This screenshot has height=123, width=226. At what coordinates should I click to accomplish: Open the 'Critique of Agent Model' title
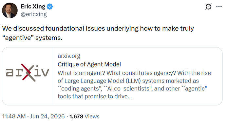click(89, 64)
